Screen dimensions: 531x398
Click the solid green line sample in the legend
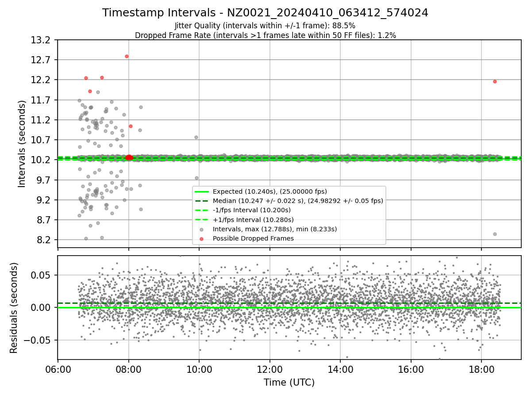click(202, 191)
